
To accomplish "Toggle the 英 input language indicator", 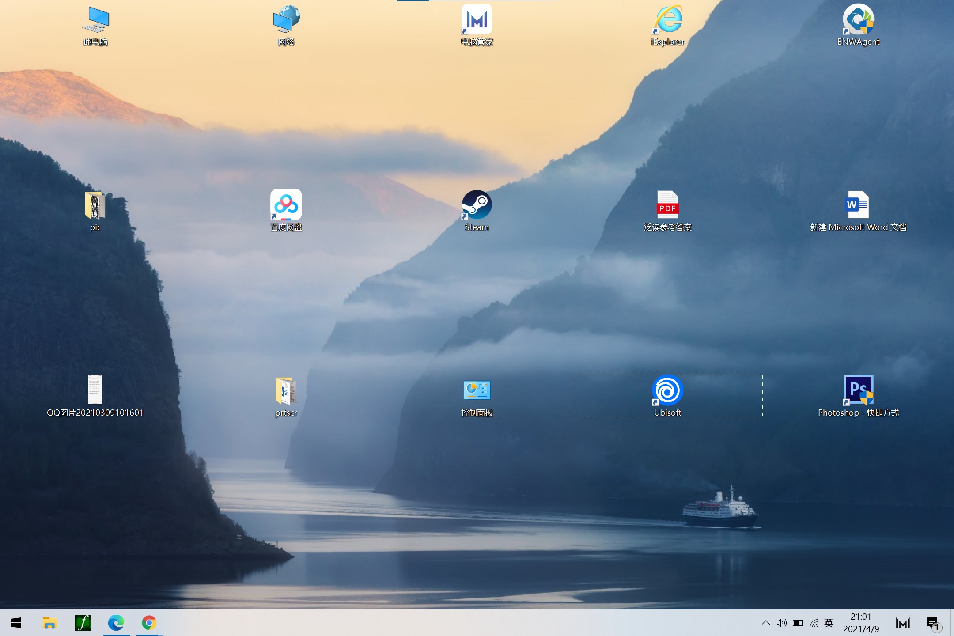I will click(x=829, y=623).
